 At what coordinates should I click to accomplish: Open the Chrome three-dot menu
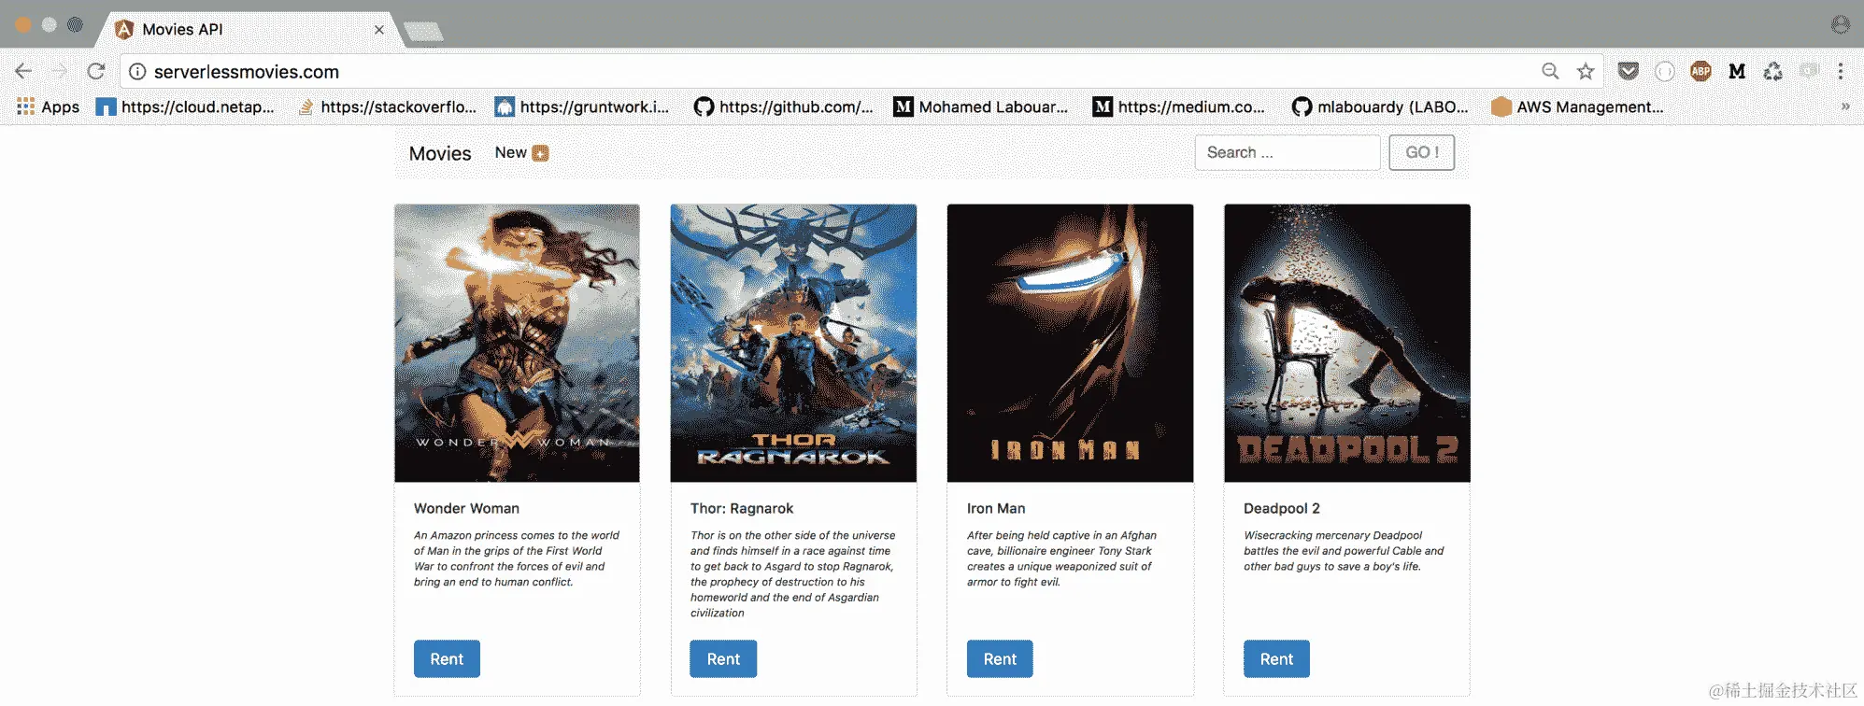click(1841, 71)
